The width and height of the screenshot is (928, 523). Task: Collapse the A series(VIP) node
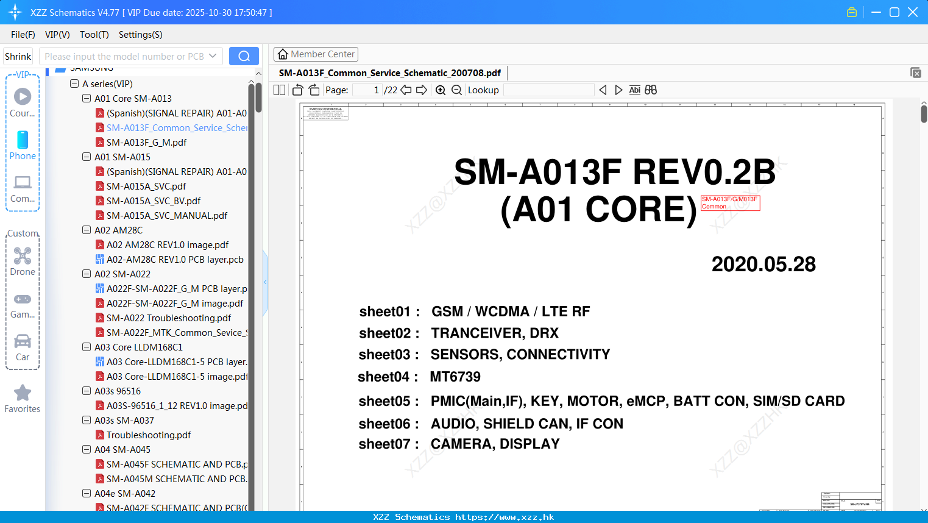click(74, 84)
